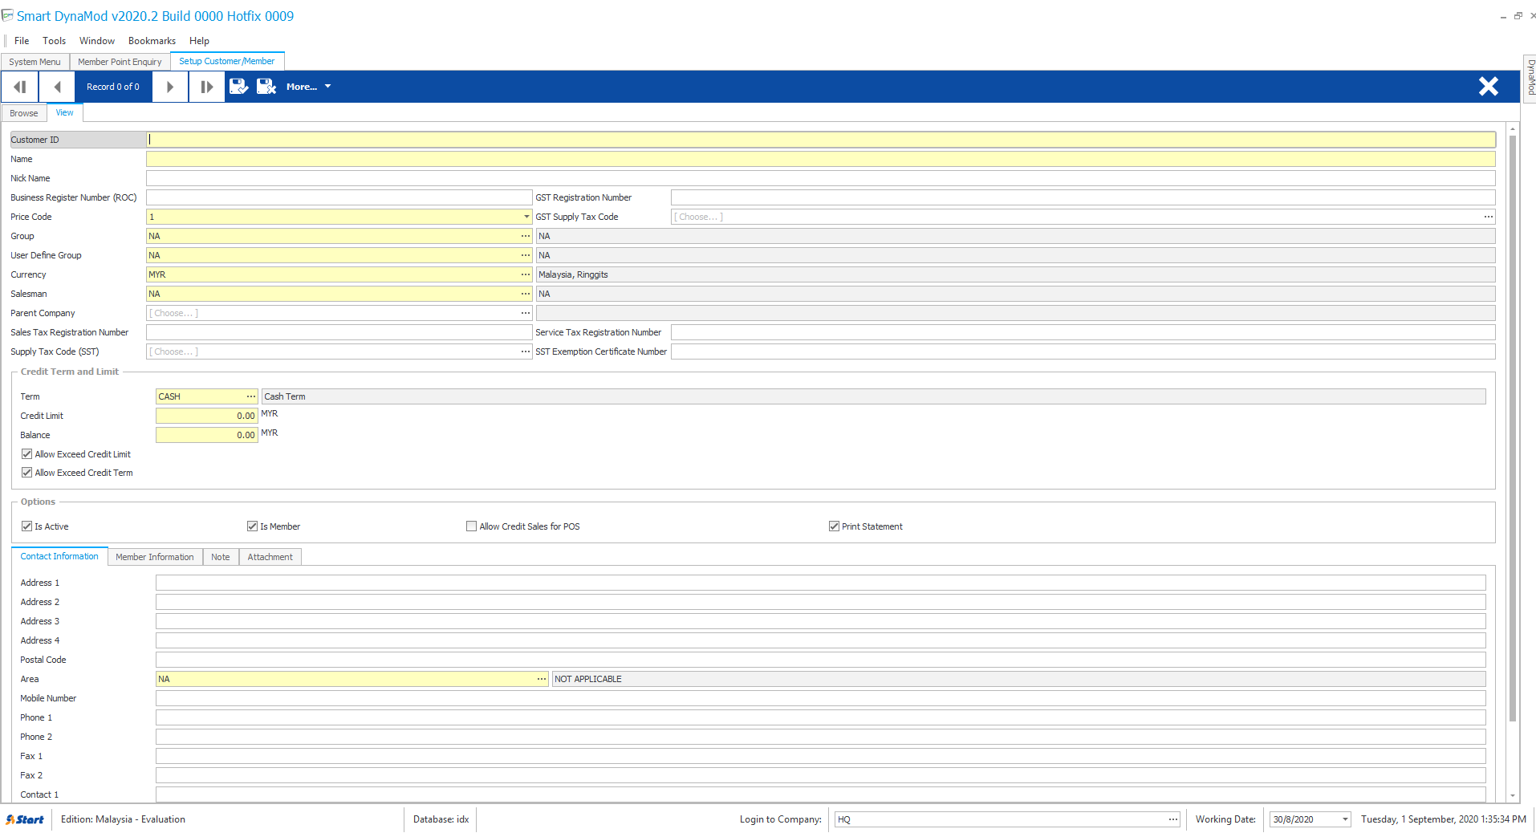The width and height of the screenshot is (1536, 833).
Task: Open the File menu
Action: [x=22, y=41]
